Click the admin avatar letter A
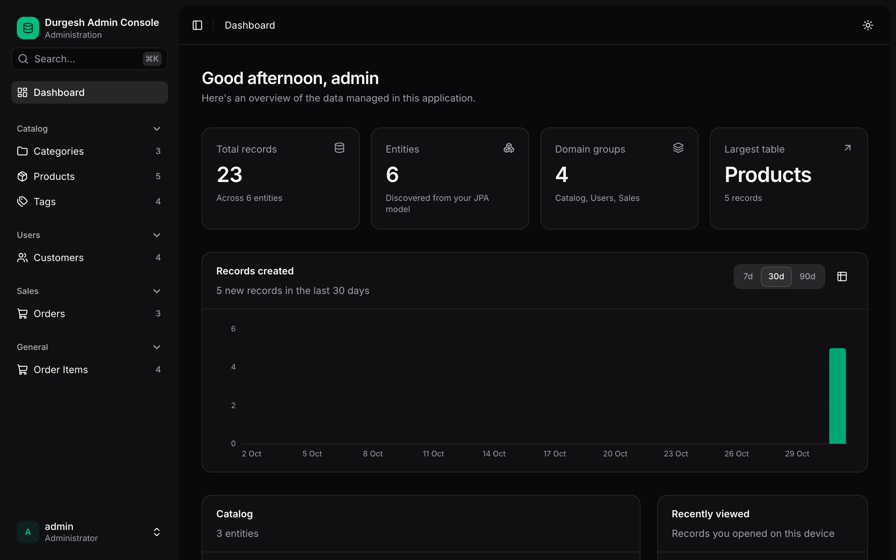 pos(28,532)
